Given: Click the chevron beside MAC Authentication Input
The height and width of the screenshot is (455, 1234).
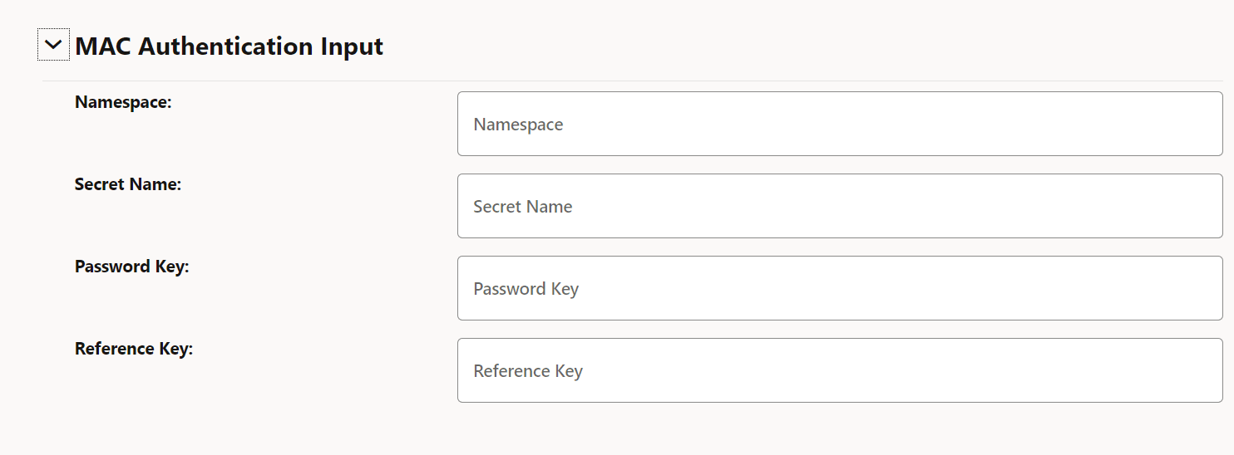Looking at the screenshot, I should tap(53, 46).
